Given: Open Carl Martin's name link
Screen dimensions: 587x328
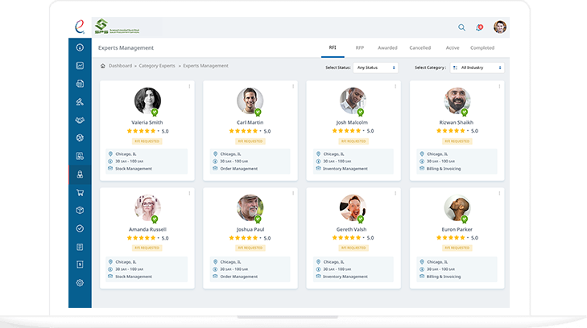Looking at the screenshot, I should (250, 122).
